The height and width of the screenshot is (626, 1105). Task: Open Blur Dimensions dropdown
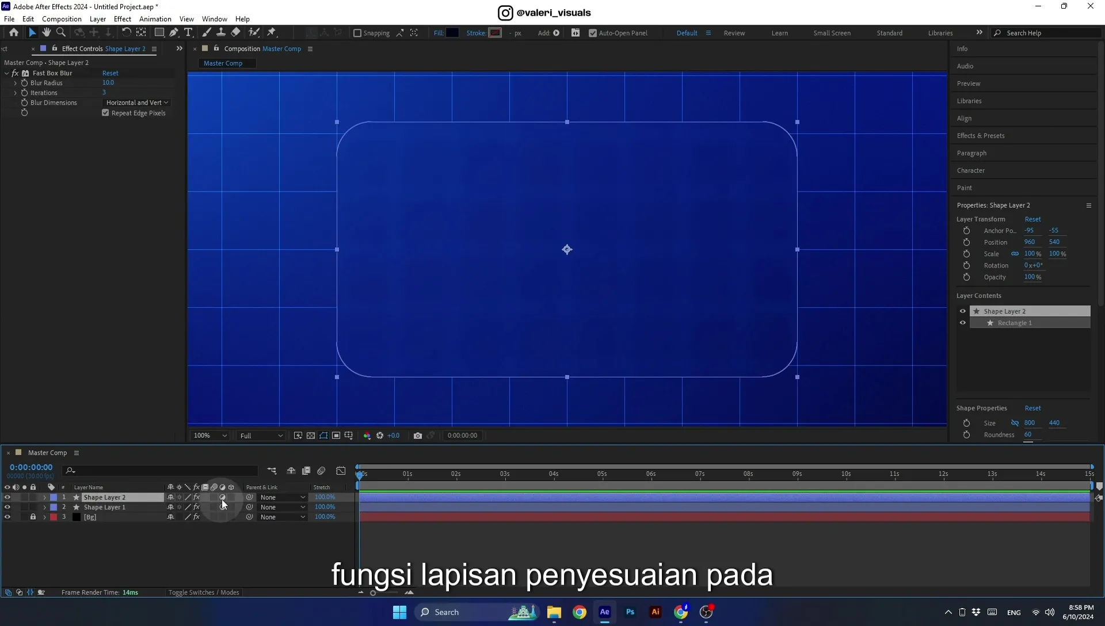(x=137, y=102)
